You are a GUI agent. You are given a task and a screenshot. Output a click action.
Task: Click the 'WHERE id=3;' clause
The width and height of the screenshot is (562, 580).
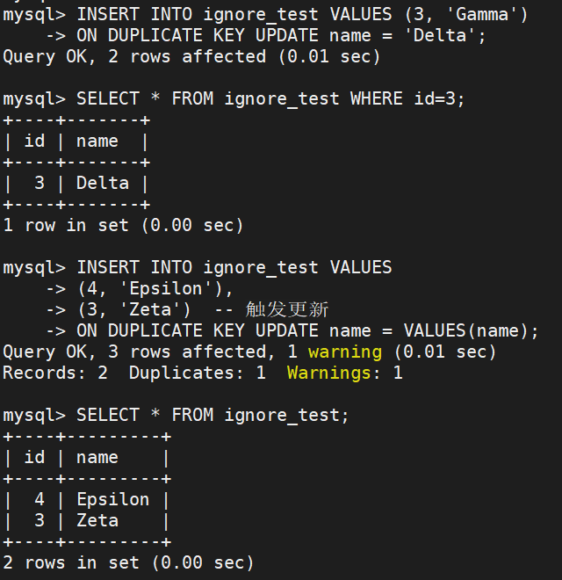[407, 98]
